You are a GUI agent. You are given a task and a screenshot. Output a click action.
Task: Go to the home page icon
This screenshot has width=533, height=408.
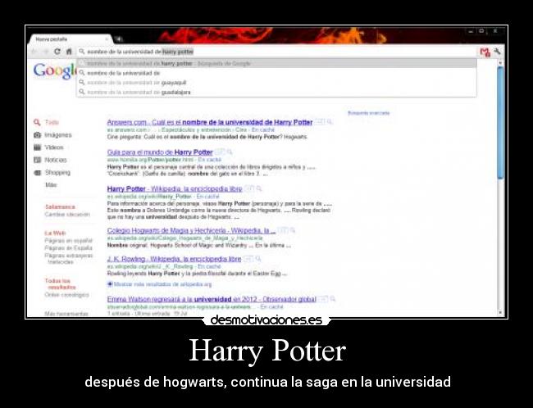pos(69,52)
